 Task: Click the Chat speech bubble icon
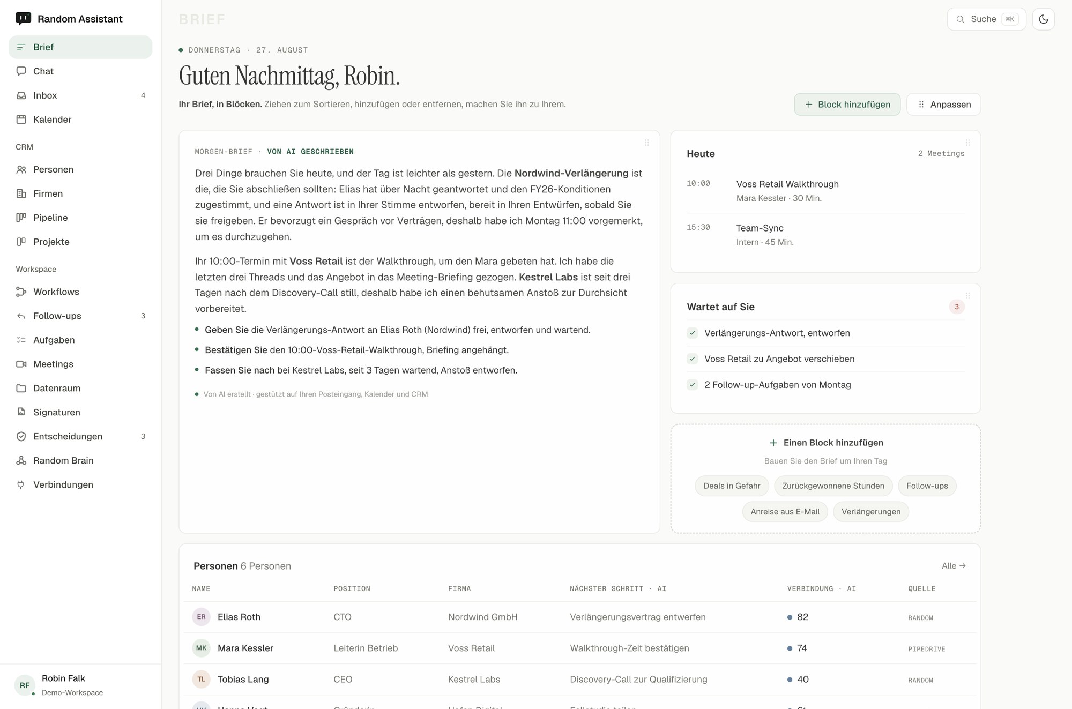tap(21, 71)
